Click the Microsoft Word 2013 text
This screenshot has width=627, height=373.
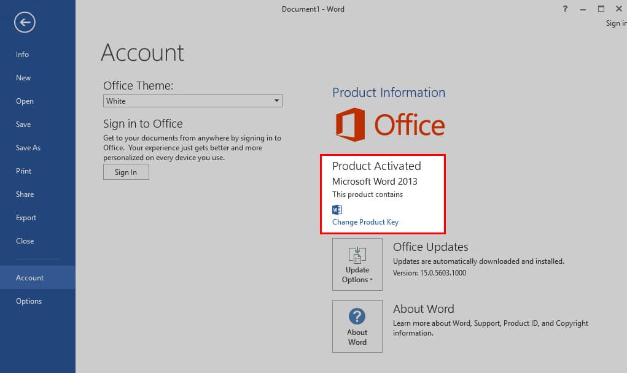[375, 182]
